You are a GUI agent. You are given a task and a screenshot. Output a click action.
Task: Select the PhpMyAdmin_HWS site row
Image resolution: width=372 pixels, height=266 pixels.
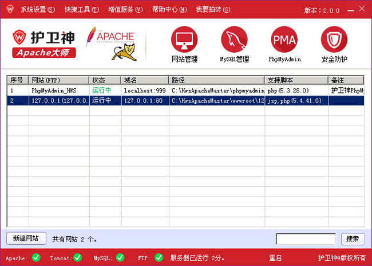[x=185, y=91]
